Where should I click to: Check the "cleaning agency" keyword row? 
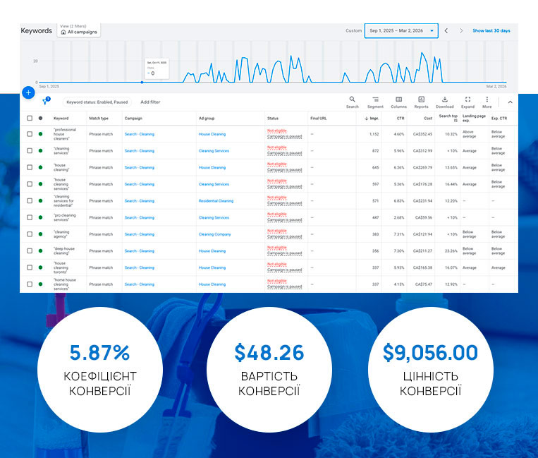coord(30,234)
